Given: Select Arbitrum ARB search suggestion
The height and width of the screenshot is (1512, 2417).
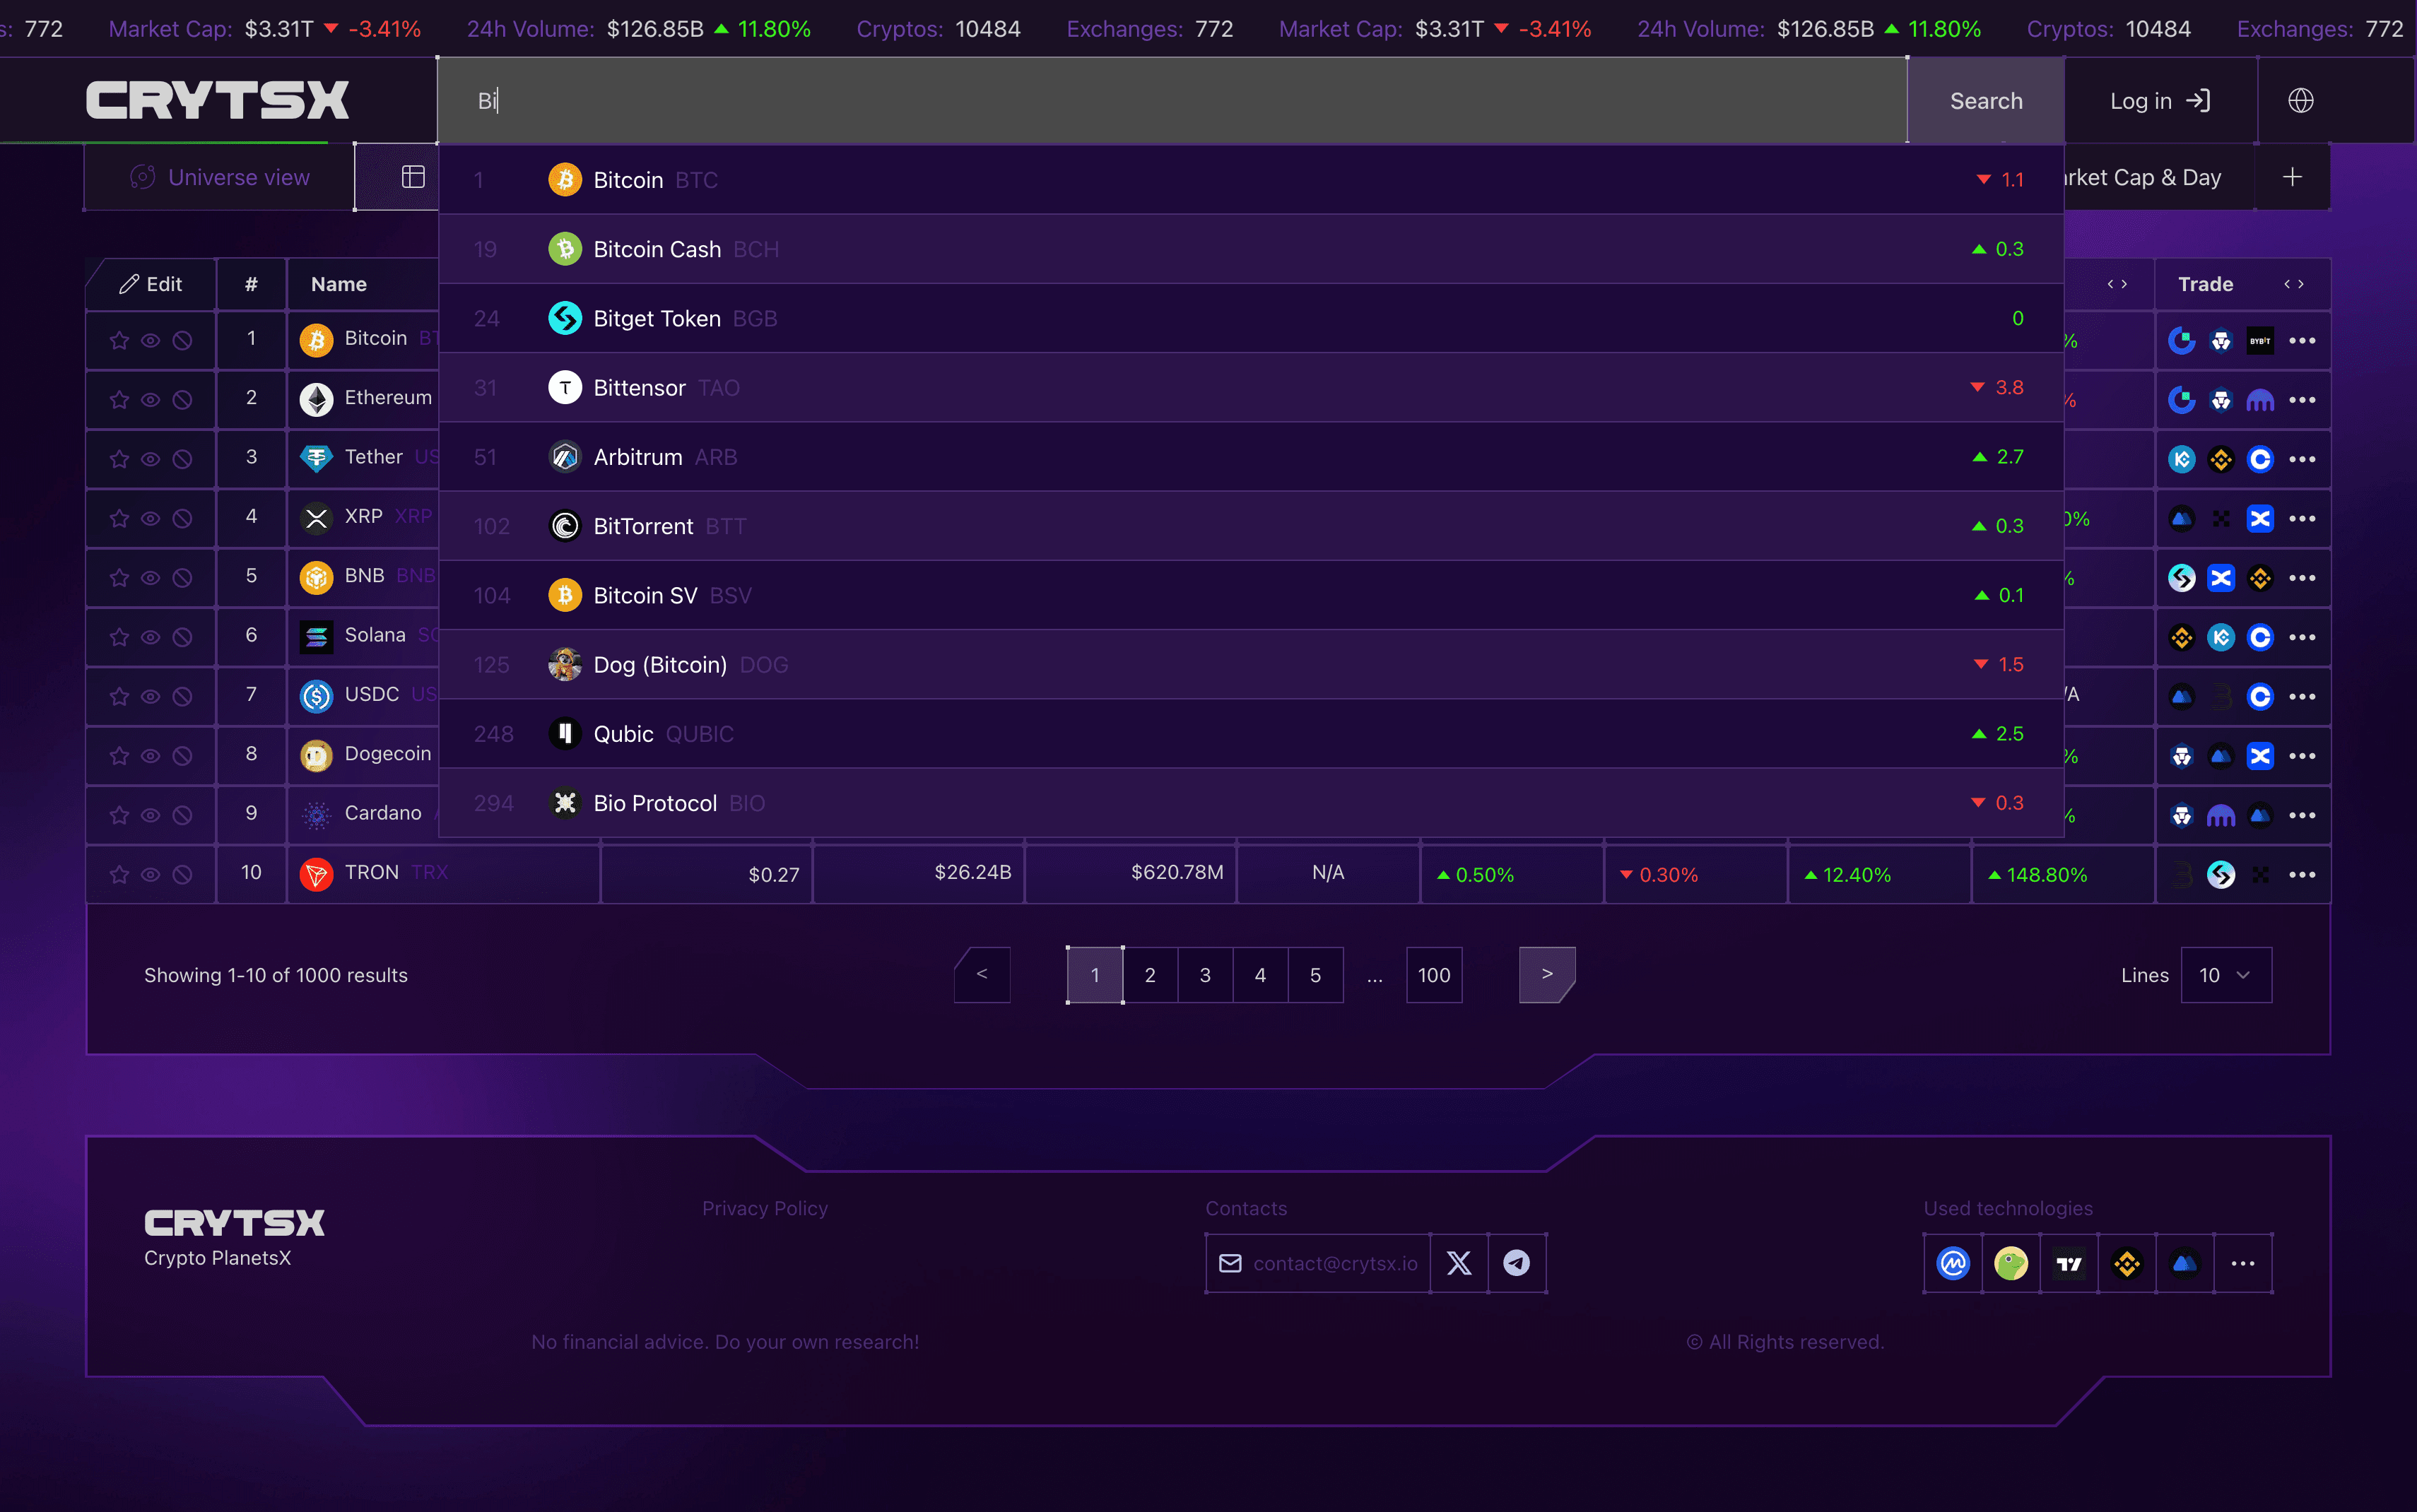Looking at the screenshot, I should (1251, 457).
